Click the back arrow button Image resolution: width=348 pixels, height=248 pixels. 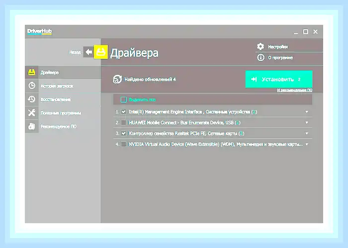pos(88,52)
